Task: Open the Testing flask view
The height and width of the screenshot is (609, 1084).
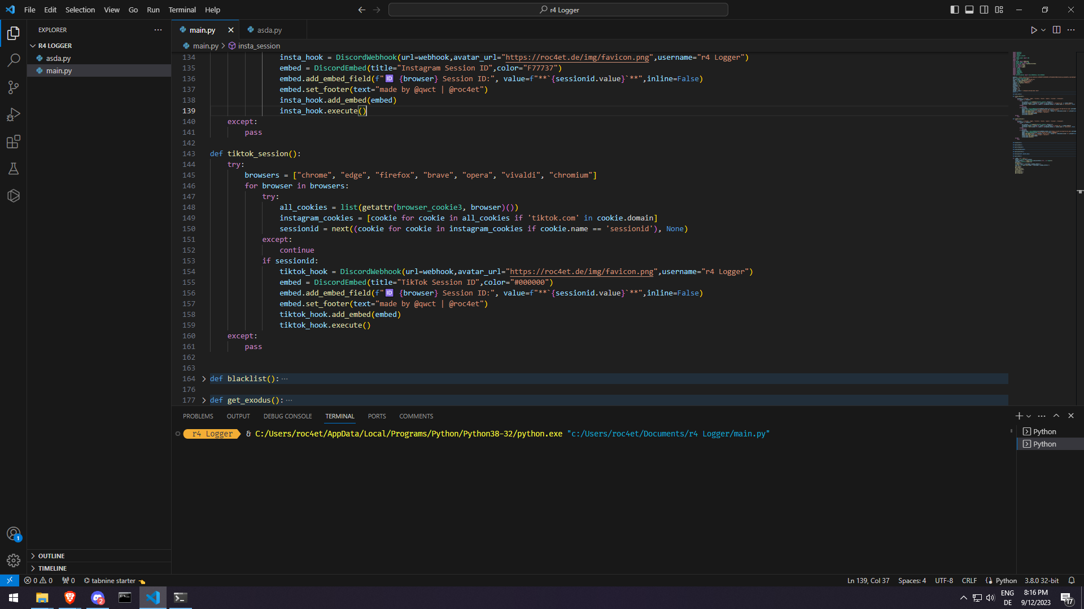Action: pyautogui.click(x=14, y=169)
